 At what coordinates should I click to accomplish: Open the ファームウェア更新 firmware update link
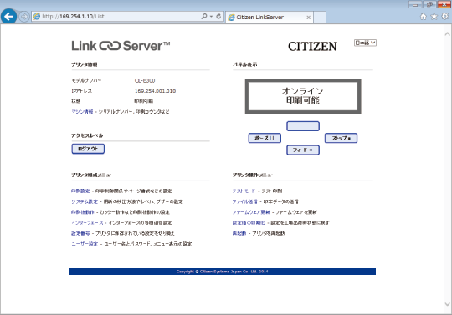tap(251, 212)
